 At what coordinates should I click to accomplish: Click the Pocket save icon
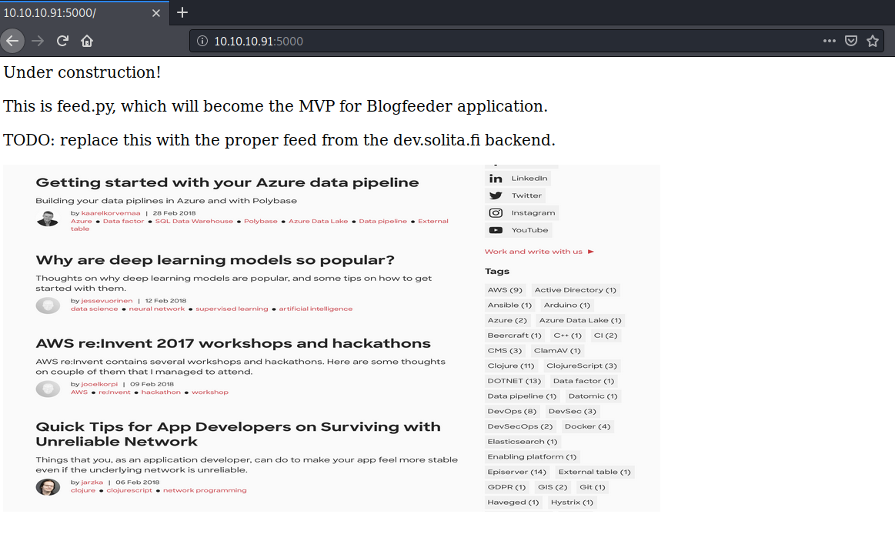point(851,41)
